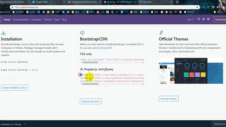Viewport: 226px width, 127px height.
Task: Click the Read installation docs button
Action: pyautogui.click(x=14, y=88)
